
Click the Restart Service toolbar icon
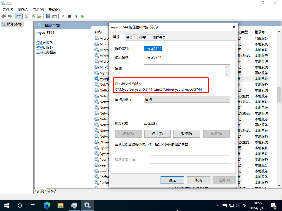(x=82, y=16)
